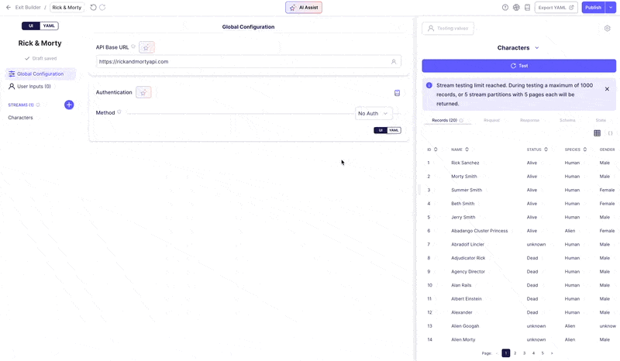Click the 'Abadango Cluster Princess' name cell

click(479, 231)
